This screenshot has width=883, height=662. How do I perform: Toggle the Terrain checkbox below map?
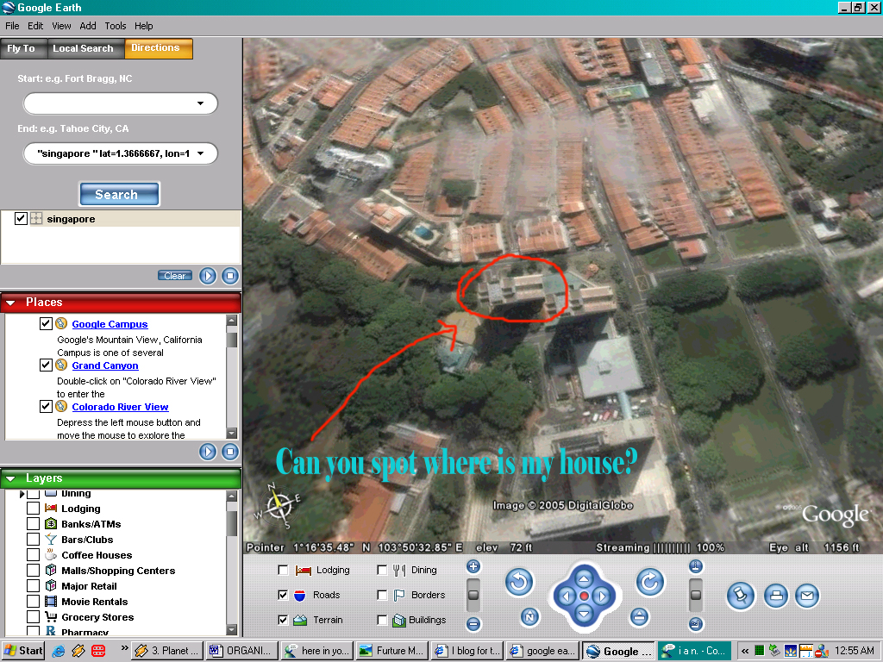(x=283, y=620)
